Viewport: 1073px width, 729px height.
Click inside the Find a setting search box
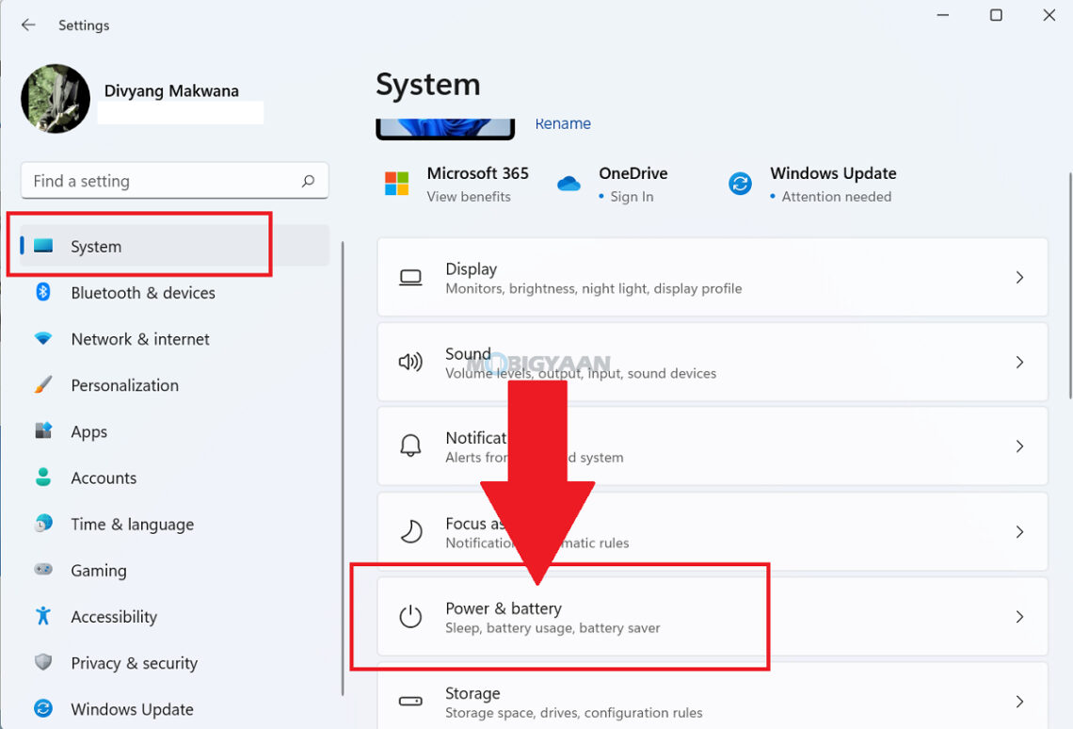coord(174,180)
